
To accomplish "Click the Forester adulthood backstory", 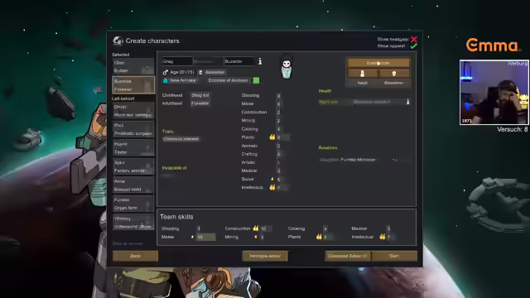I will [200, 103].
